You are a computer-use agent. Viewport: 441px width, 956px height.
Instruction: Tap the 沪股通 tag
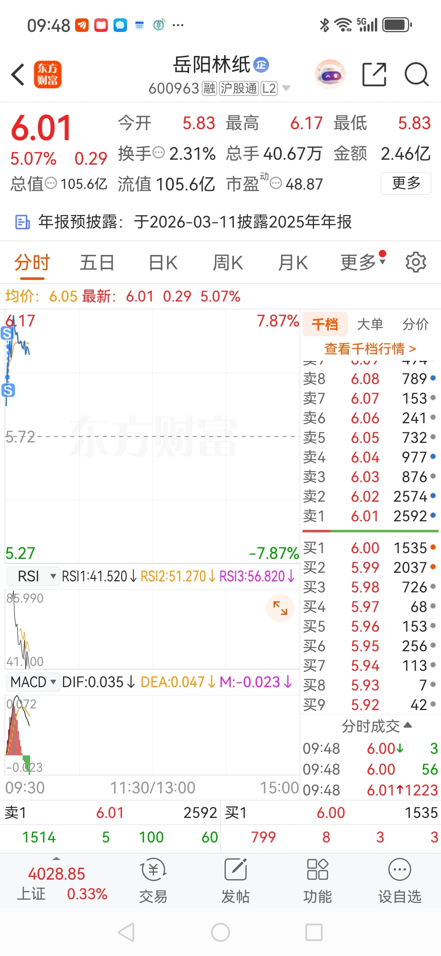239,88
